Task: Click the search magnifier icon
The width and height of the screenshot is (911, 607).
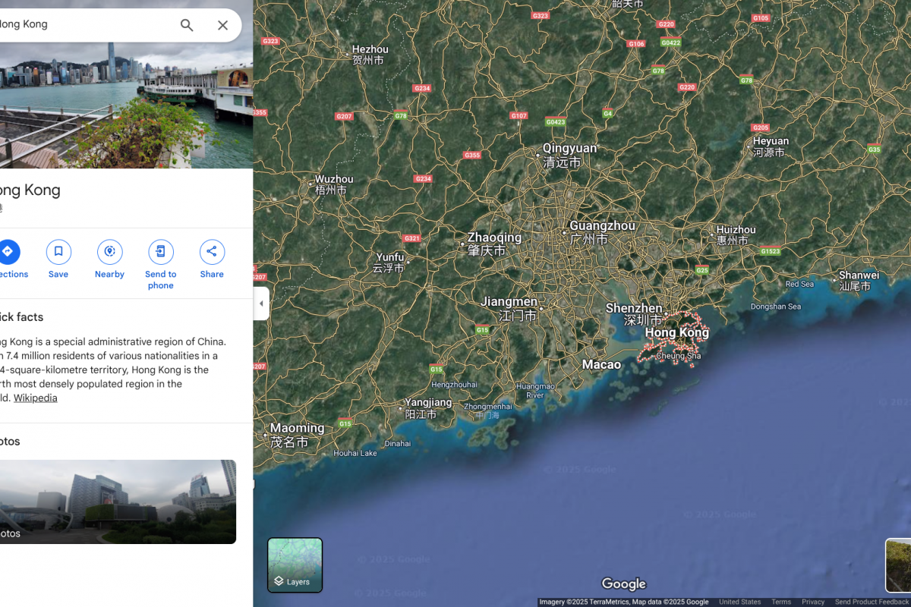Action: (187, 25)
